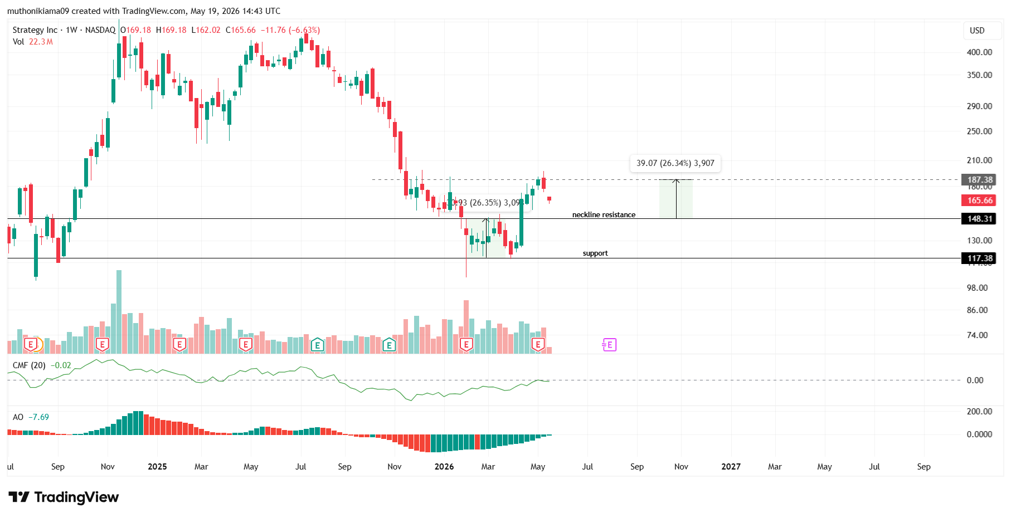Viewport: 1011px width, 518px height.
Task: Open the red earnings marker under May 2026
Action: 538,345
